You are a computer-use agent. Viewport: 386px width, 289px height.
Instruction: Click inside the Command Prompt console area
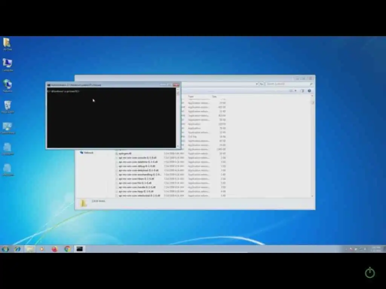click(112, 118)
